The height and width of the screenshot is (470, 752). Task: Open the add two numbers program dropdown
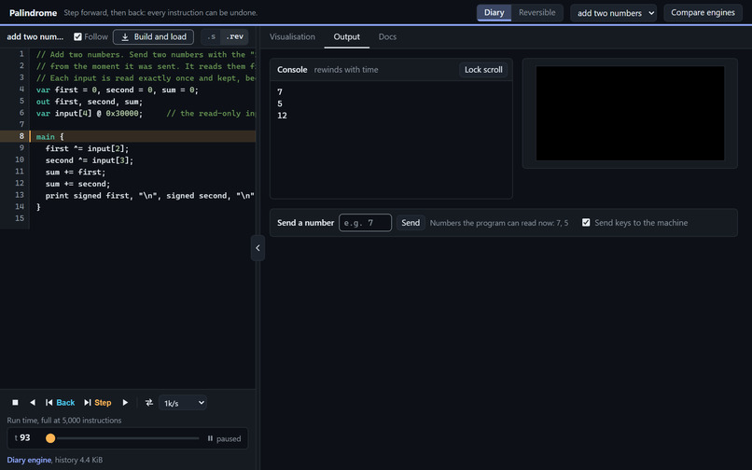(613, 13)
